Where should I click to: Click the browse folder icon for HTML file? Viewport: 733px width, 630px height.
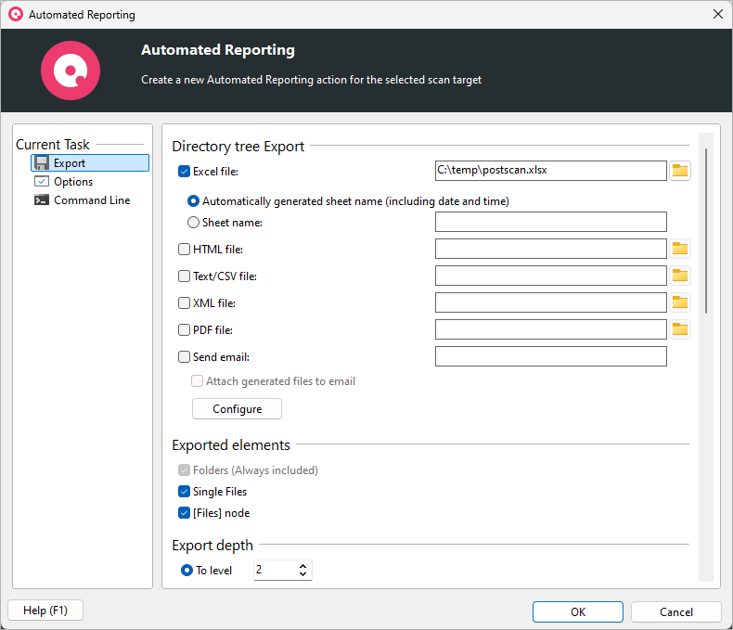point(680,249)
